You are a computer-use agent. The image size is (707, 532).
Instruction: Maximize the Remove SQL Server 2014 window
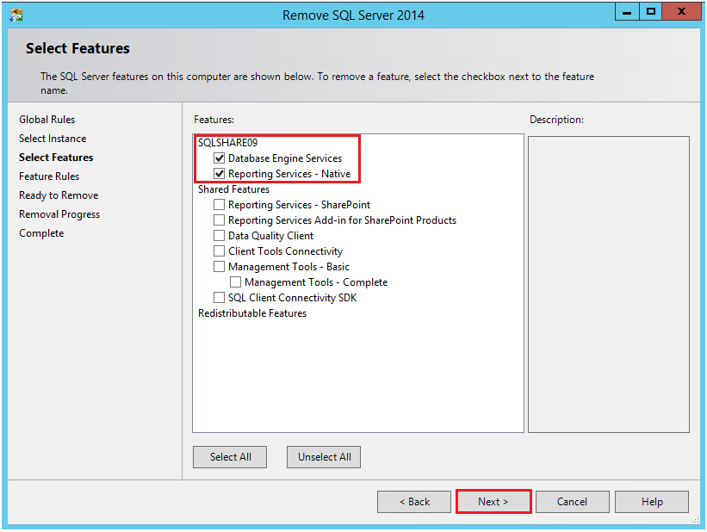pos(651,12)
